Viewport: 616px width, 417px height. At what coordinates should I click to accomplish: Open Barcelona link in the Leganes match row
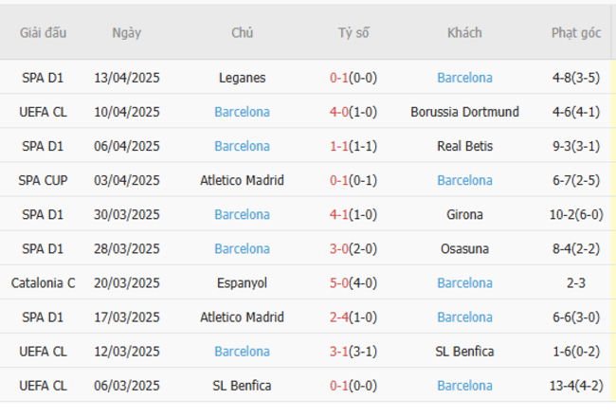click(464, 78)
